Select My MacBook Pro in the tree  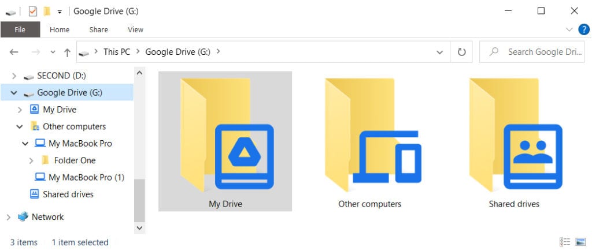point(80,144)
